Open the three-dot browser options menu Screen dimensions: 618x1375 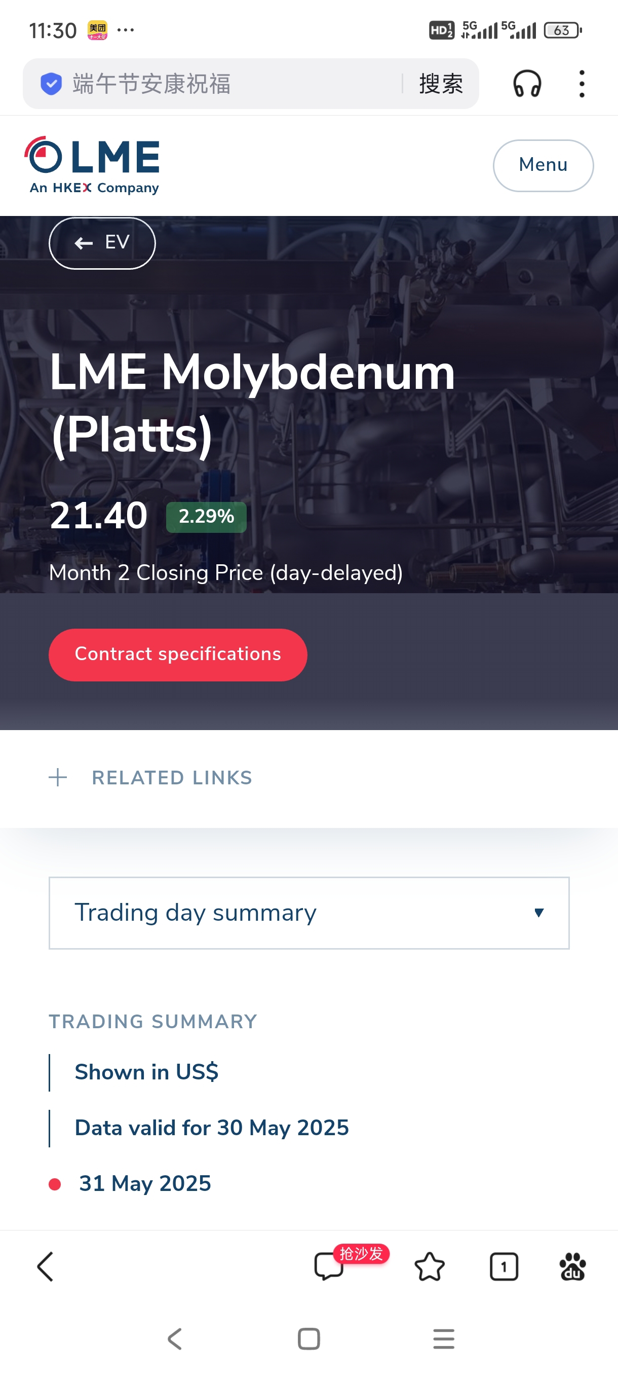click(581, 84)
